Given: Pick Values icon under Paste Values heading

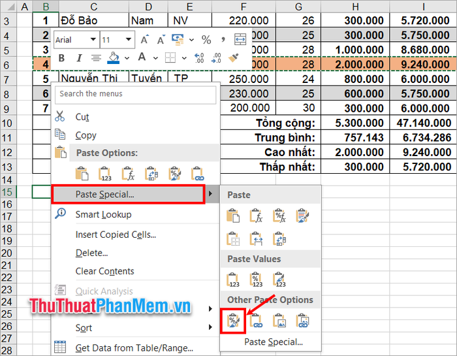Looking at the screenshot, I should (233, 280).
